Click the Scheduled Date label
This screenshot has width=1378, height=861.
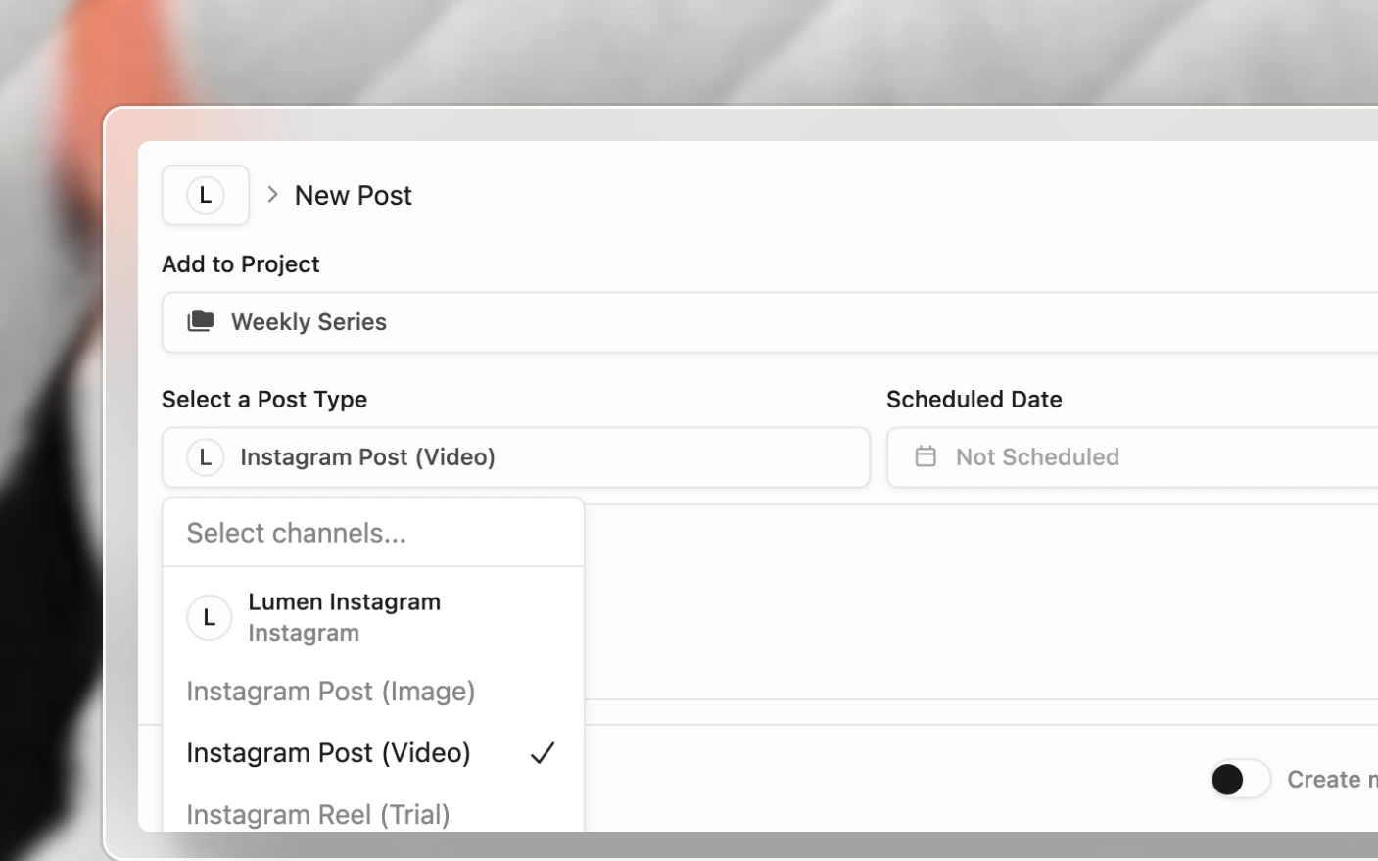[974, 400]
